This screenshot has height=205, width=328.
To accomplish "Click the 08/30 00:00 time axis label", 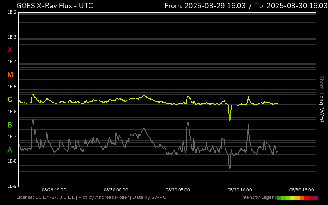I will point(116,190).
